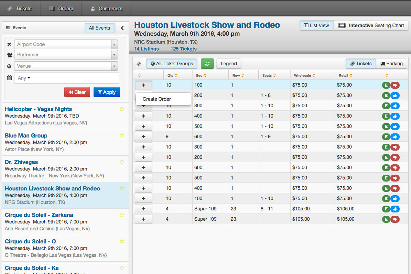Sort the table by Wholesale column
Screen dimensions: 411x274
point(305,75)
